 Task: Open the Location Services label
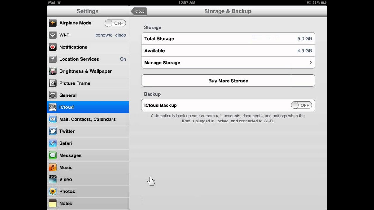click(x=79, y=59)
